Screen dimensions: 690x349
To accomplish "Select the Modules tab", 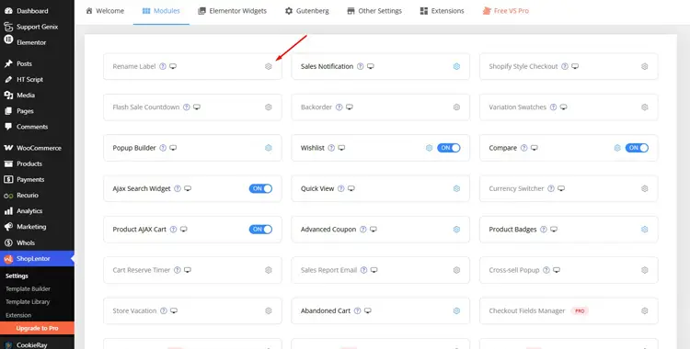I will (161, 11).
